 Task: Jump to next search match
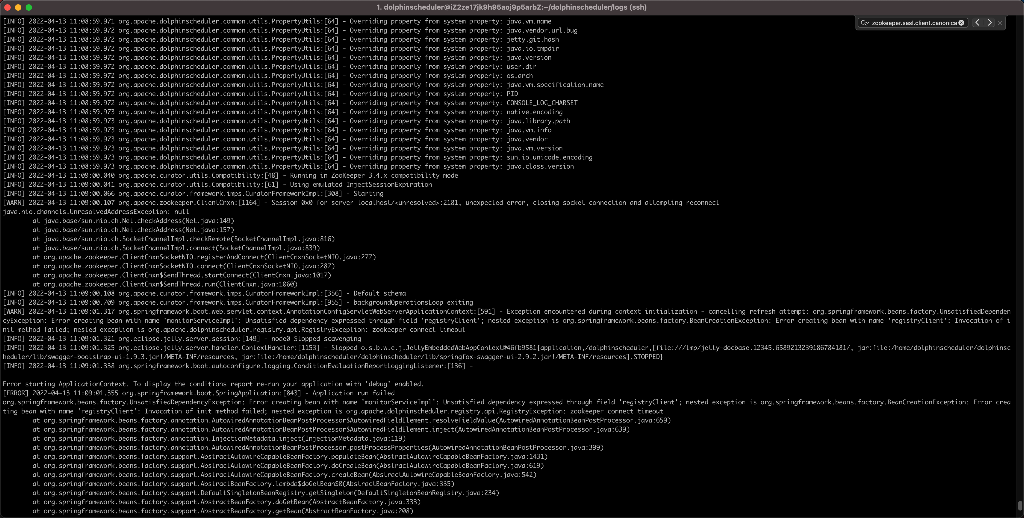[990, 23]
